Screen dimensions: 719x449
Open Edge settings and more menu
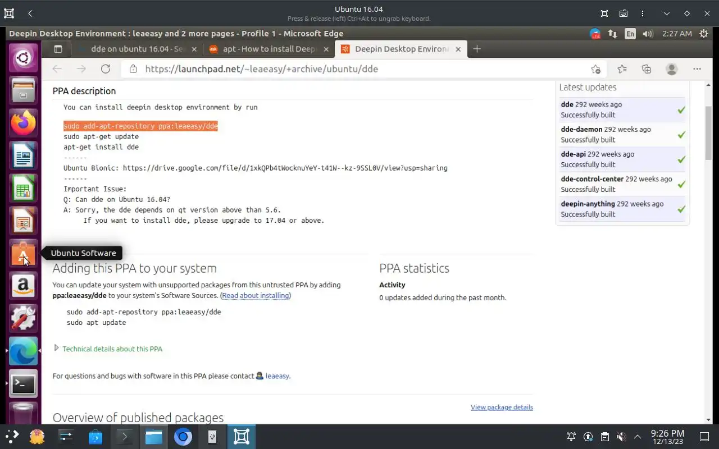[x=697, y=69]
